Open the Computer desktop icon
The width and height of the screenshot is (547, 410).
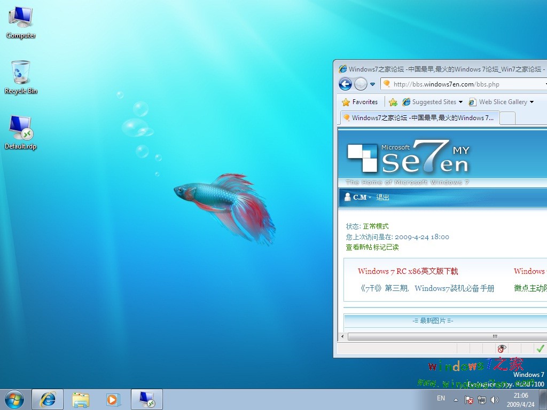tap(21, 22)
